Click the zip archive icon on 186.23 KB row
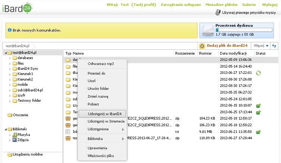 [68, 125]
